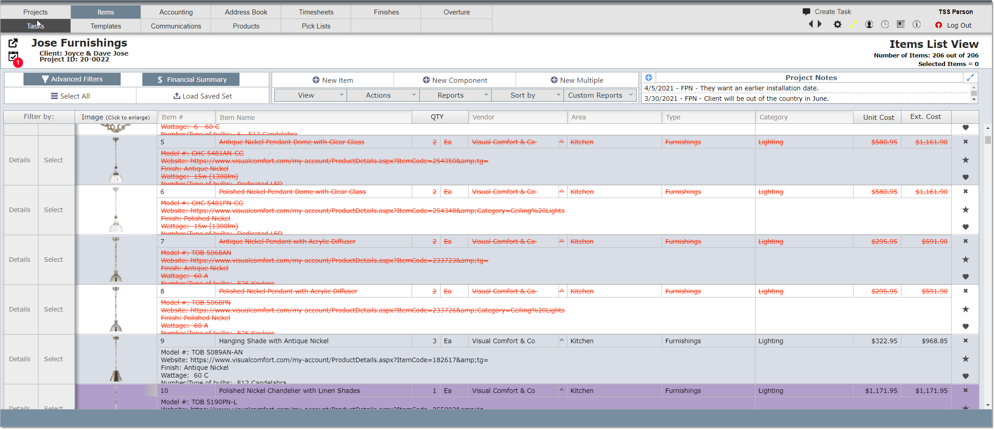This screenshot has height=430, width=995.
Task: Click Advanced Filters button
Action: (x=72, y=79)
